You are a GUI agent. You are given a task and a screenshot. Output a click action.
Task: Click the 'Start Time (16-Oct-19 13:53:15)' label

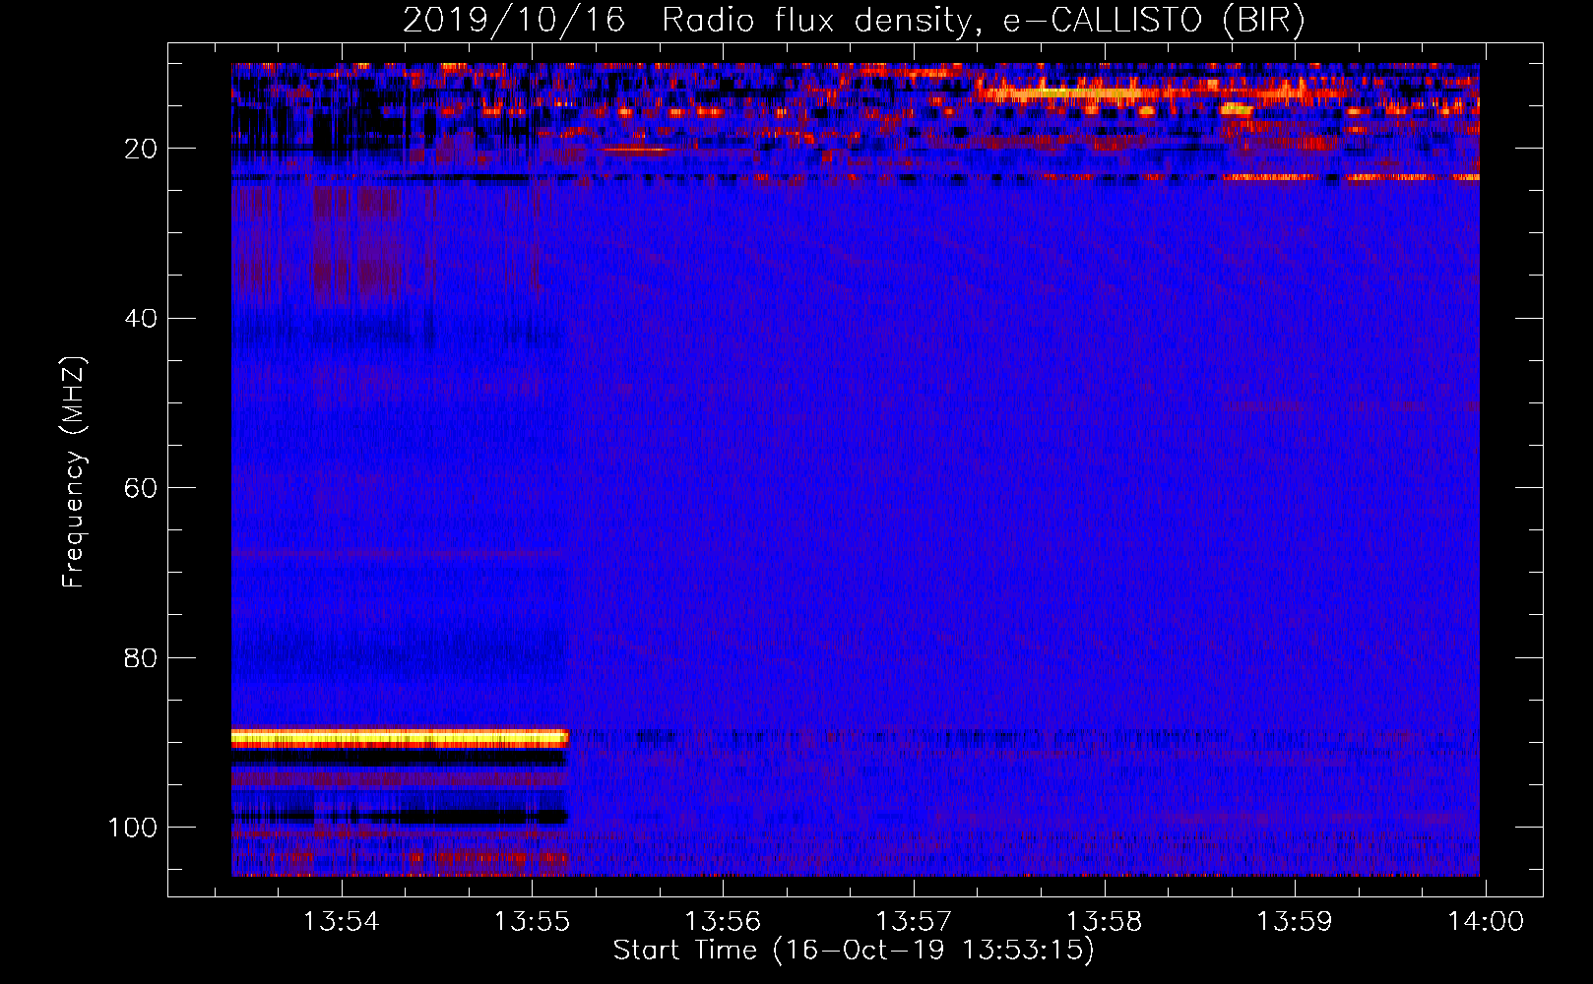coord(854,951)
